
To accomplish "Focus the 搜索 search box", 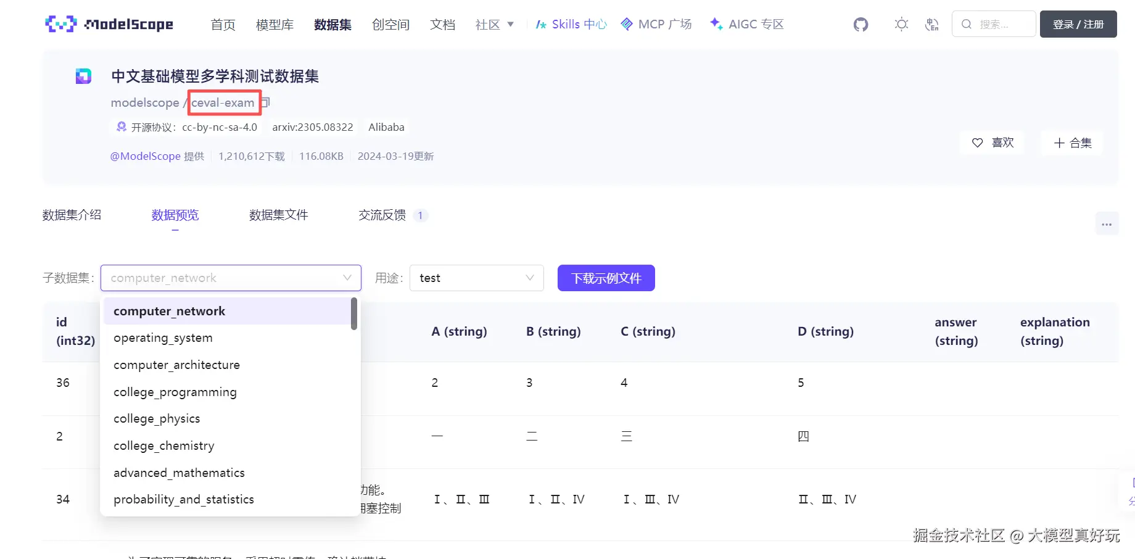I will pos(994,24).
